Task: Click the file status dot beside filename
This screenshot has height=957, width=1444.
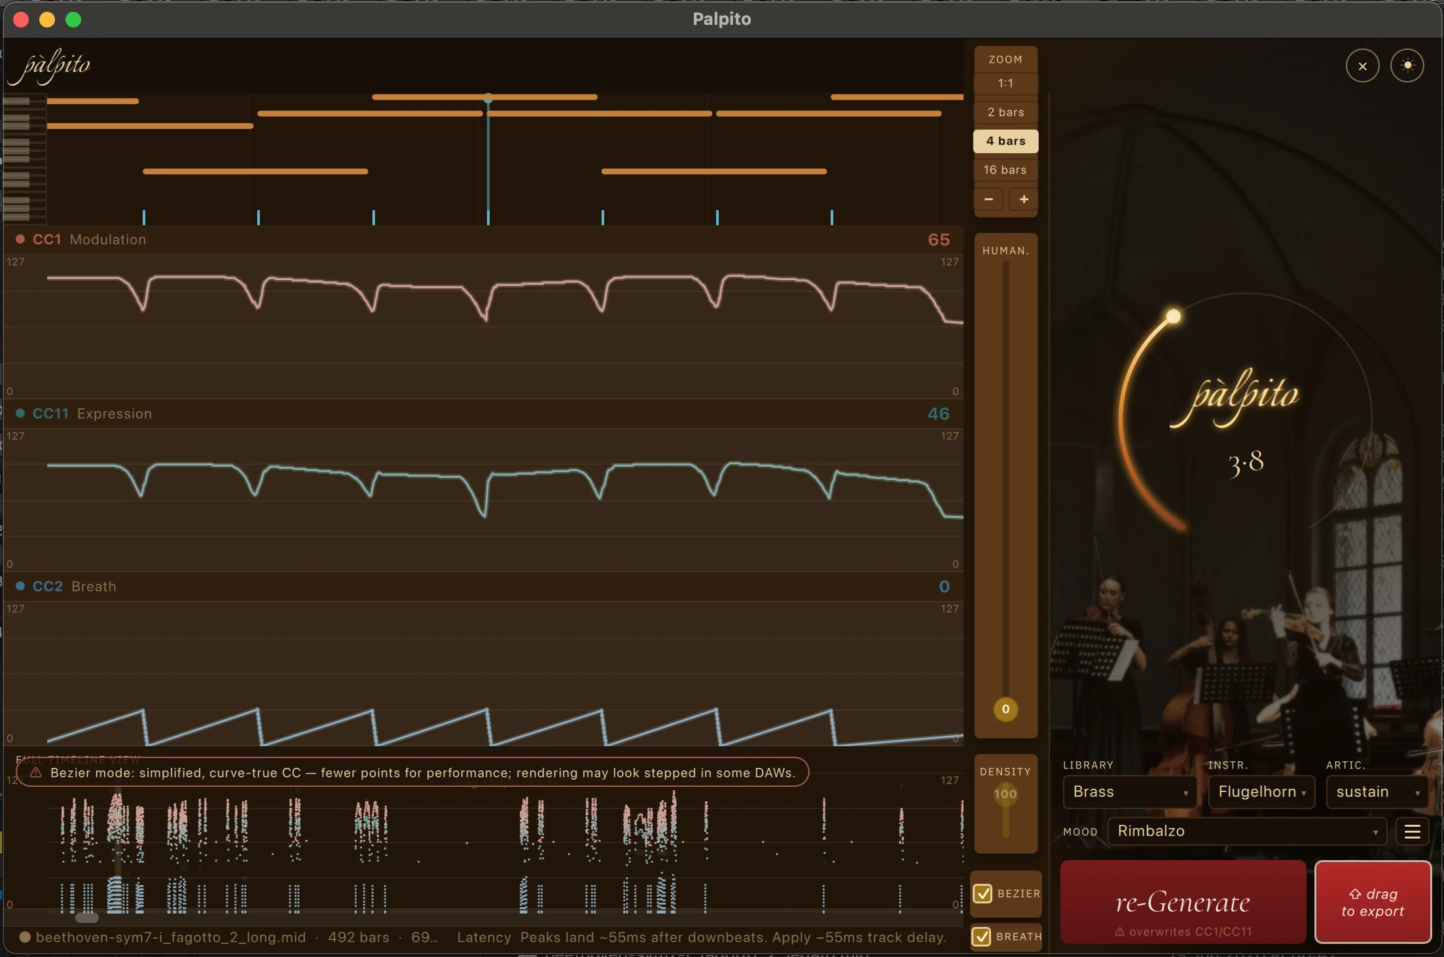Action: click(x=25, y=937)
